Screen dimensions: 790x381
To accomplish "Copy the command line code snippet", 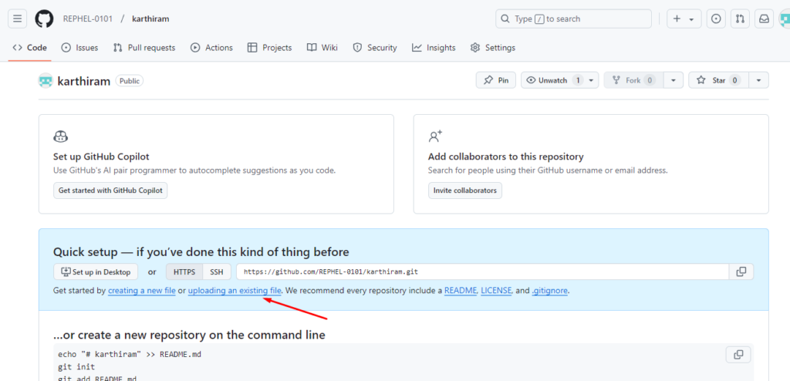I will pyautogui.click(x=738, y=355).
